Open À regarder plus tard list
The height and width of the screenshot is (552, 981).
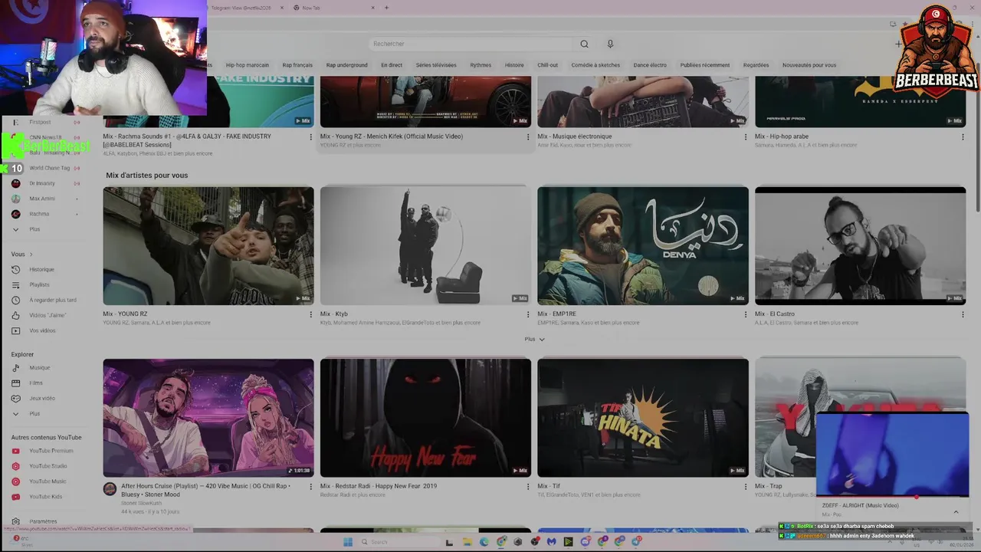coord(52,301)
